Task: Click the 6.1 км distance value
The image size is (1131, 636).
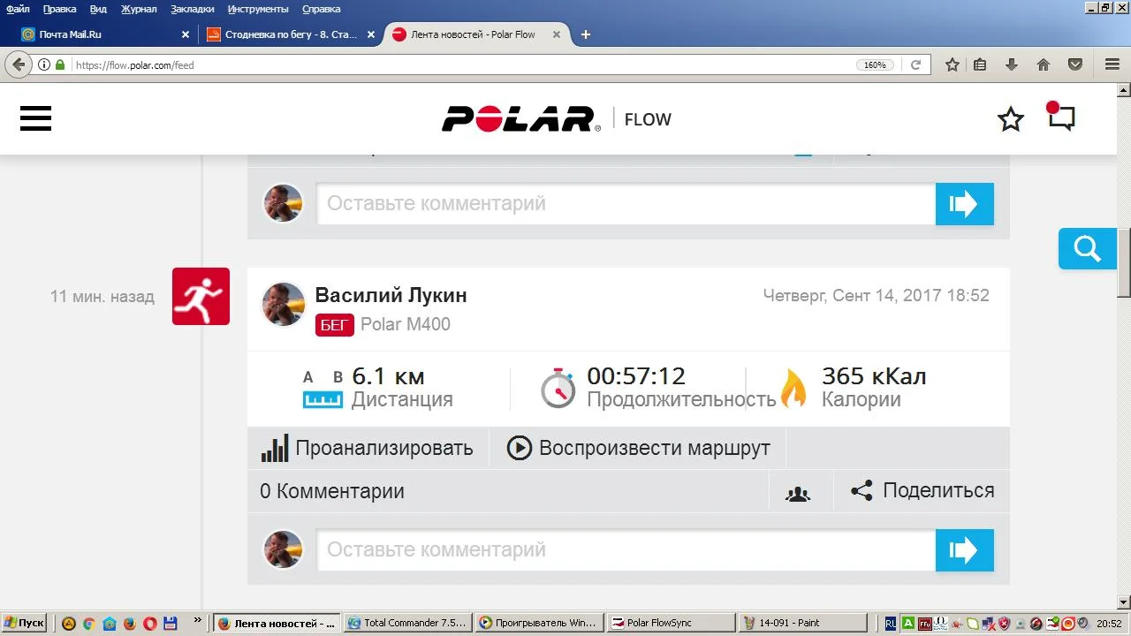Action: pyautogui.click(x=388, y=376)
